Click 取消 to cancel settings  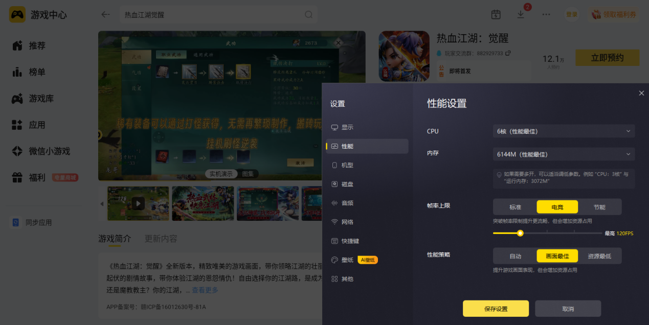[x=568, y=309]
